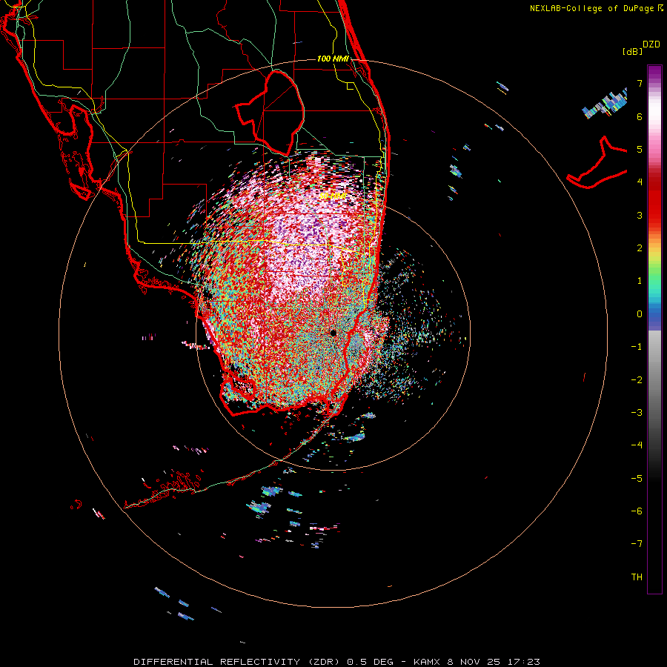Click the 4 label on color scale

640,182
